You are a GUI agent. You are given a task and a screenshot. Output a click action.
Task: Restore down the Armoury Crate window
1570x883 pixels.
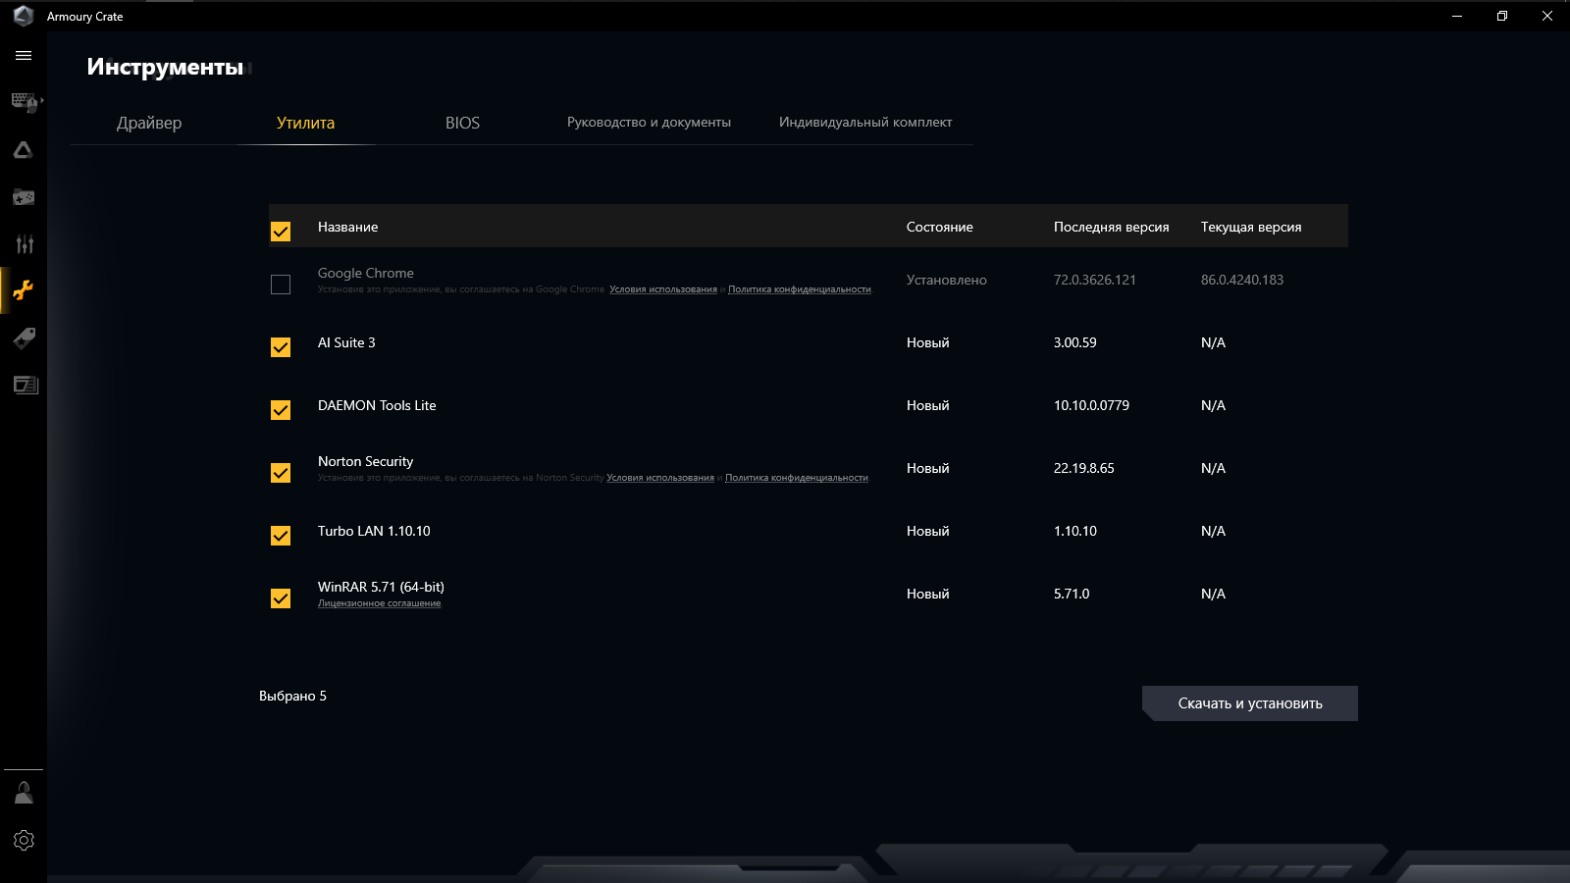pos(1502,16)
